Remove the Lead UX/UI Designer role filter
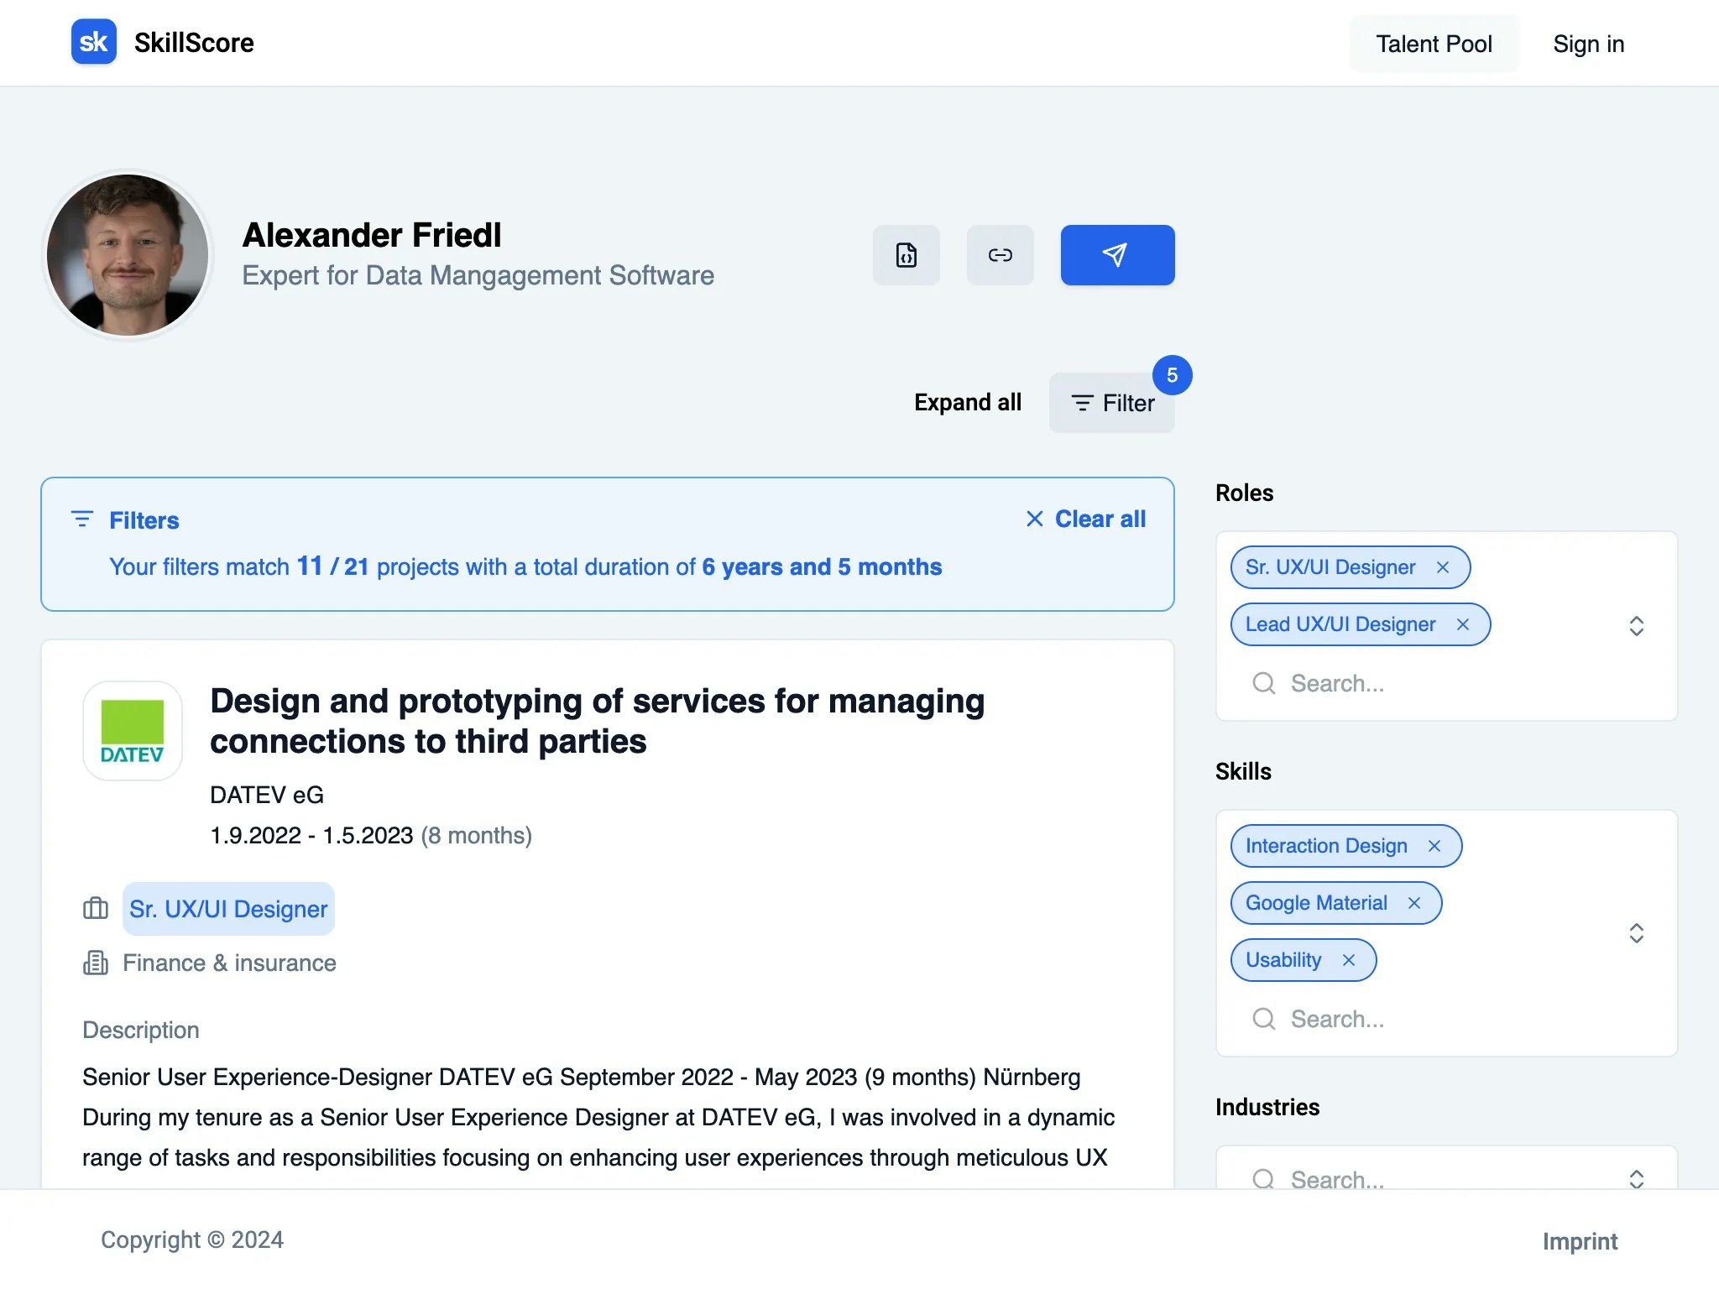The width and height of the screenshot is (1719, 1289). click(1463, 625)
